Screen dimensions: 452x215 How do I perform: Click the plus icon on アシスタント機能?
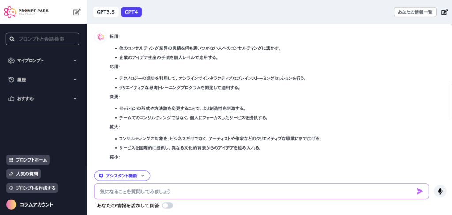point(101,176)
